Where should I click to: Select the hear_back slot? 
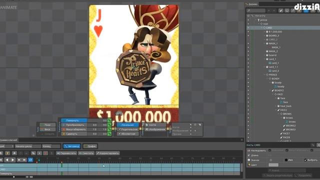(285, 106)
